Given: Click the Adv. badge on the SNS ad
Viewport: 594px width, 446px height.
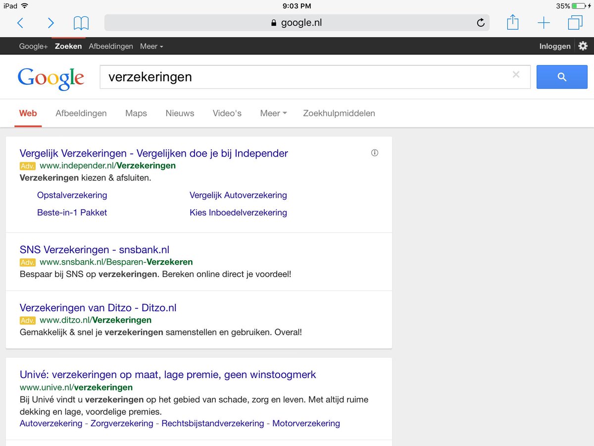Looking at the screenshot, I should click(28, 262).
